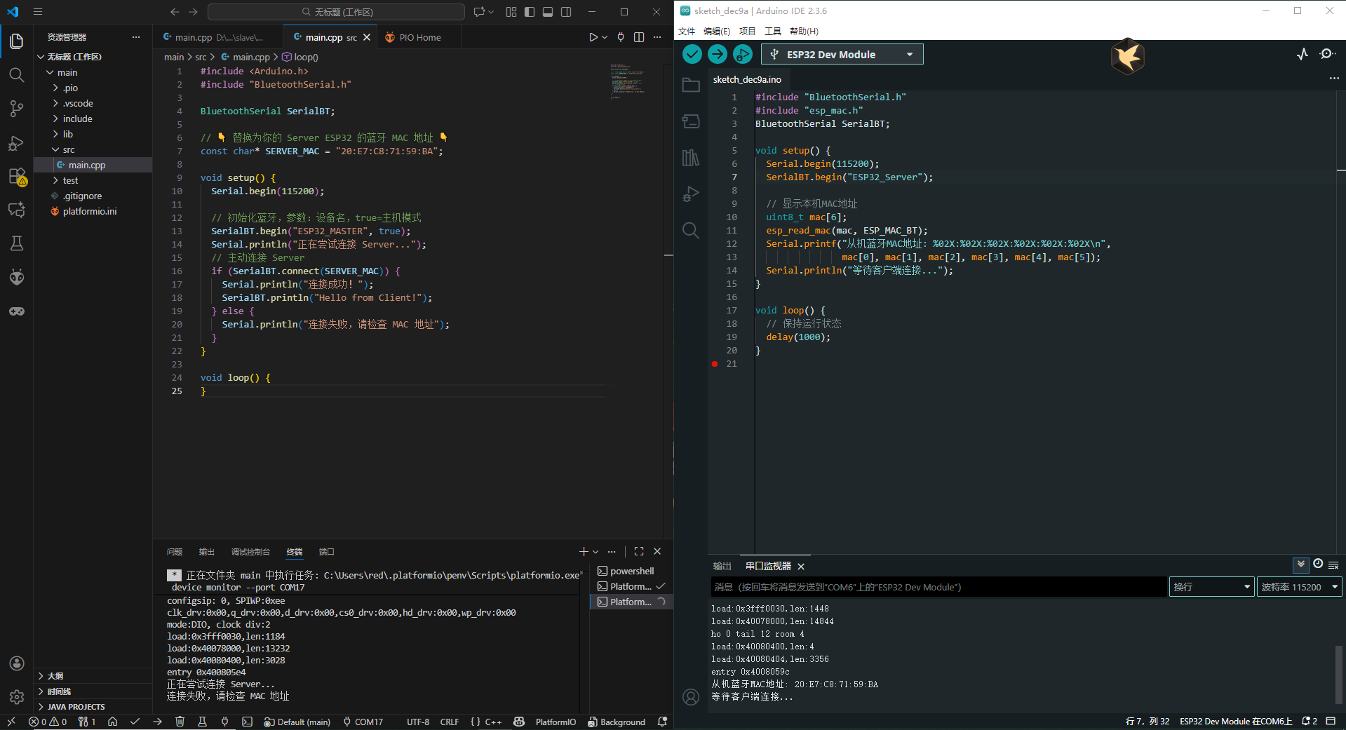Viewport: 1346px width, 730px height.
Task: Click PlatformIO Serial Monitor plug icon in status bar
Action: pyautogui.click(x=224, y=722)
